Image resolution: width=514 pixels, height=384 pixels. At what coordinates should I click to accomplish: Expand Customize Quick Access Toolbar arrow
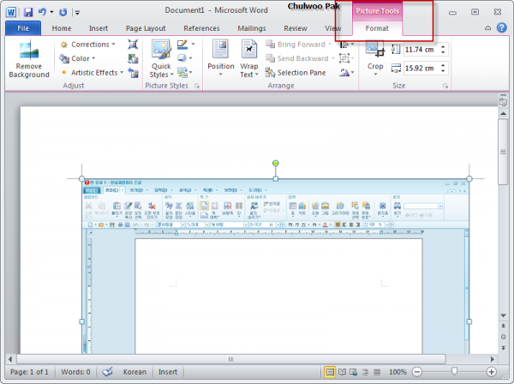click(77, 13)
